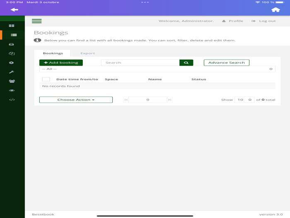
Task: Toggle the hamburger menu icon
Action: [36, 21]
